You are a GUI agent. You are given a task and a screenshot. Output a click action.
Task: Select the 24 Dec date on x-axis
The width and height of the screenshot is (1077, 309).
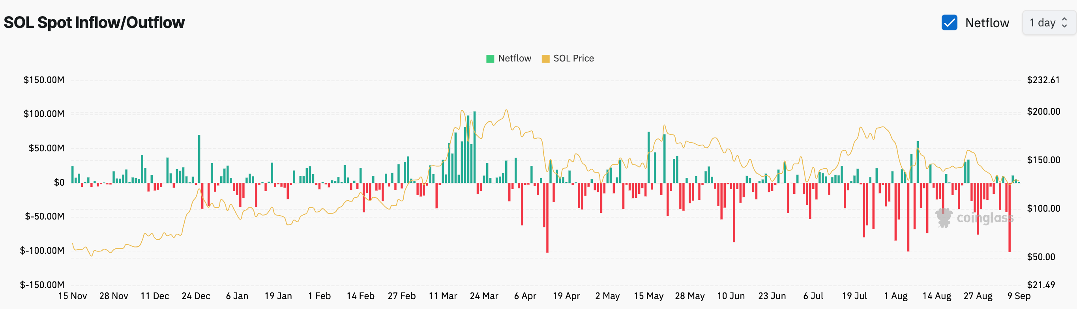196,296
